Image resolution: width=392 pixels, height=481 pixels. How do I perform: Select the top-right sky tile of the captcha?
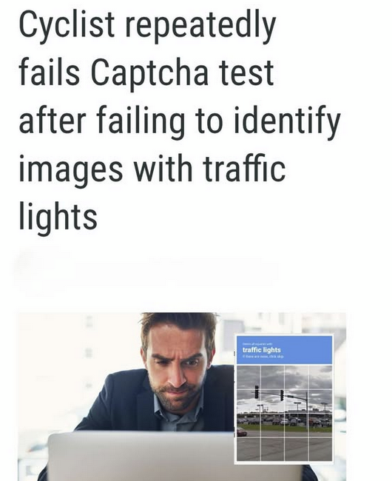[x=320, y=377]
